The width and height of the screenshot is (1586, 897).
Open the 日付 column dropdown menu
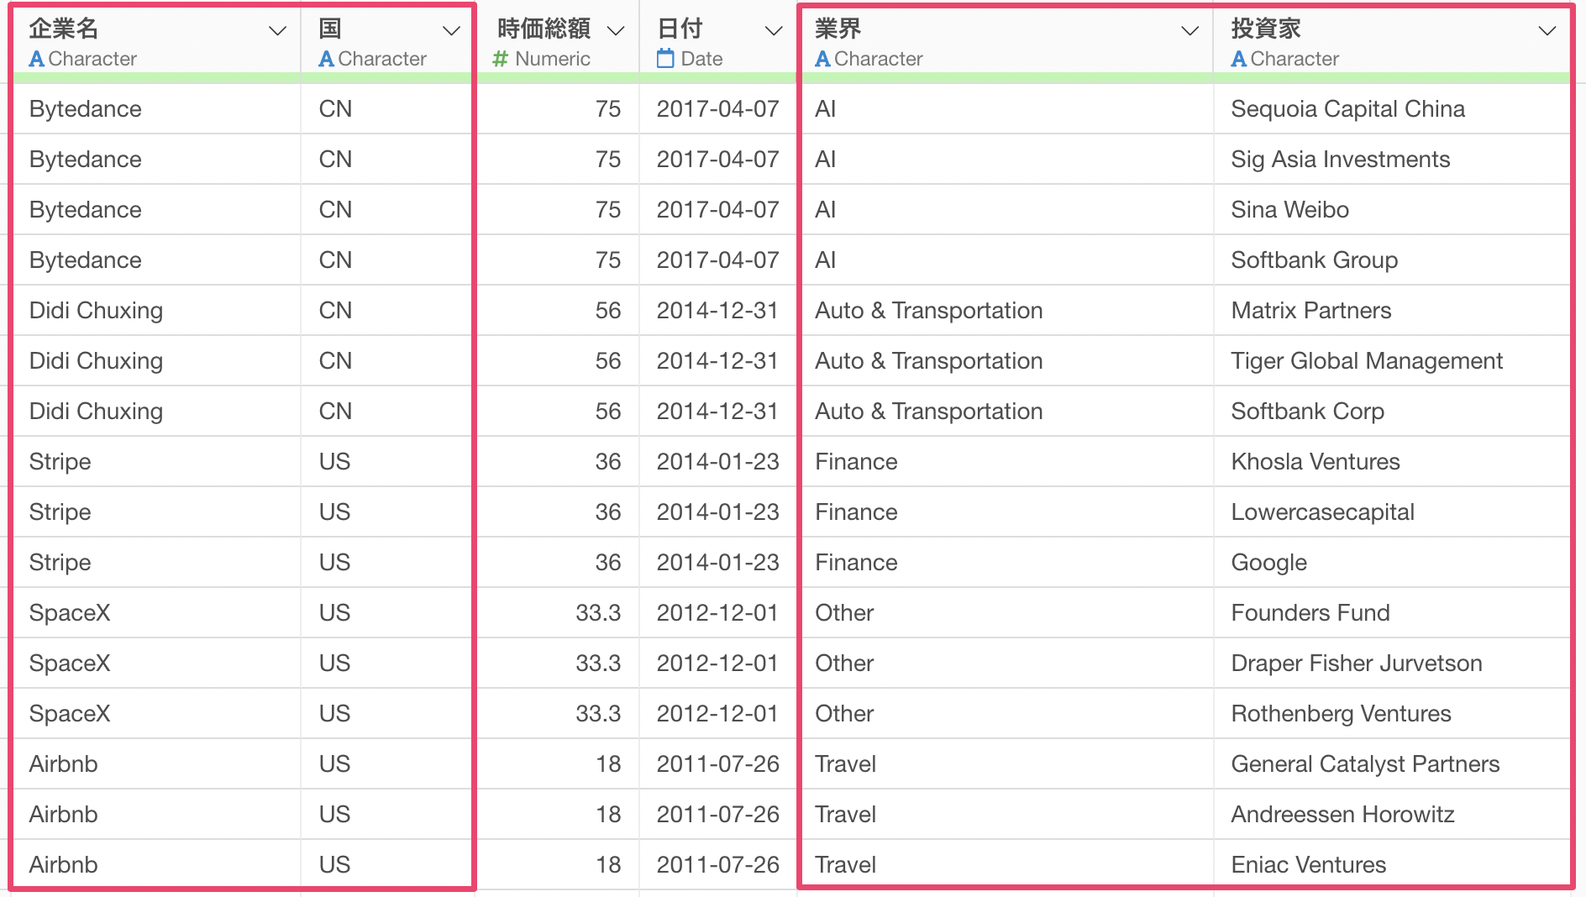[774, 31]
